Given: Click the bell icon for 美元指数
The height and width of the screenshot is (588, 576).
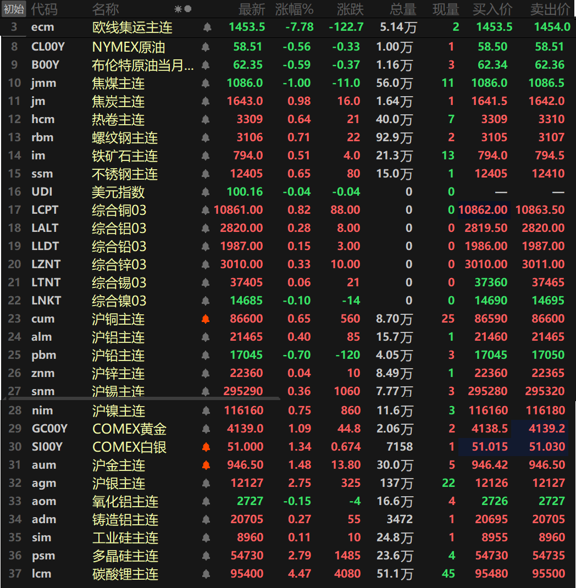Looking at the screenshot, I should (206, 192).
